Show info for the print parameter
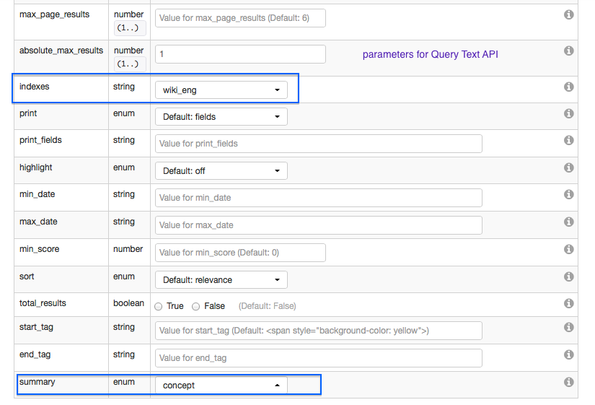Screen dimensions: 595x405 tap(568, 114)
